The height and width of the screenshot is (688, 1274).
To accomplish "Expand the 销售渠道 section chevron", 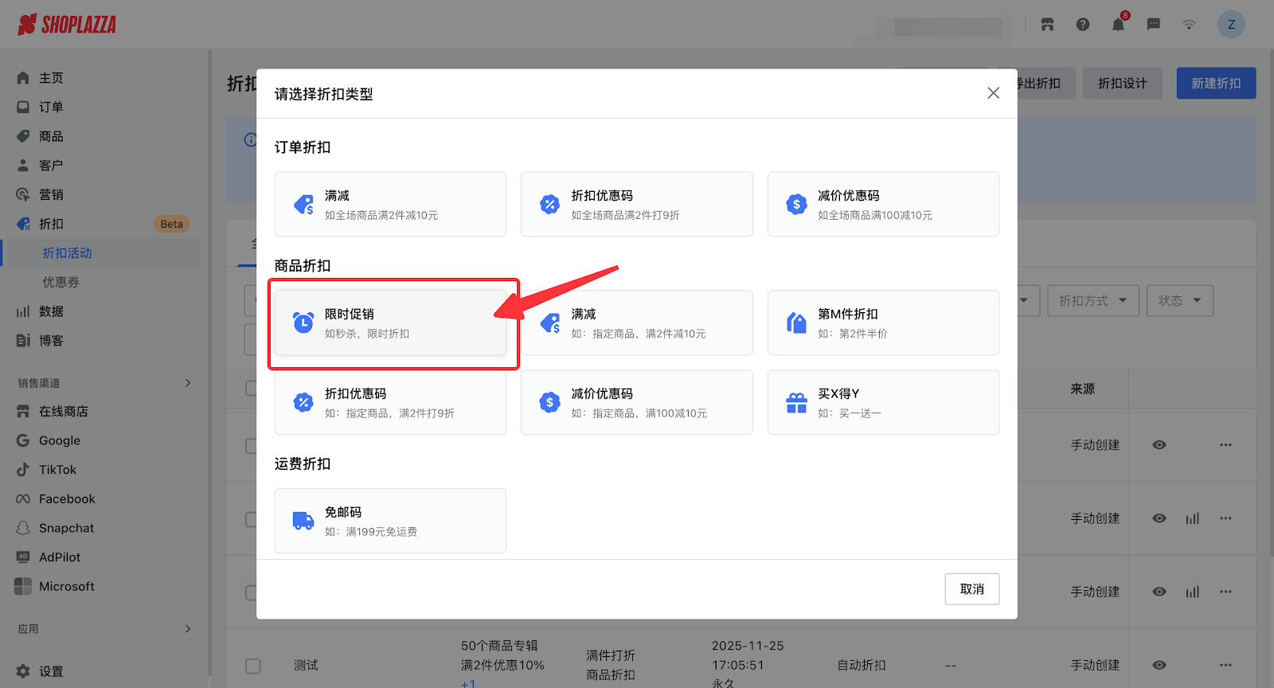I will tap(188, 383).
